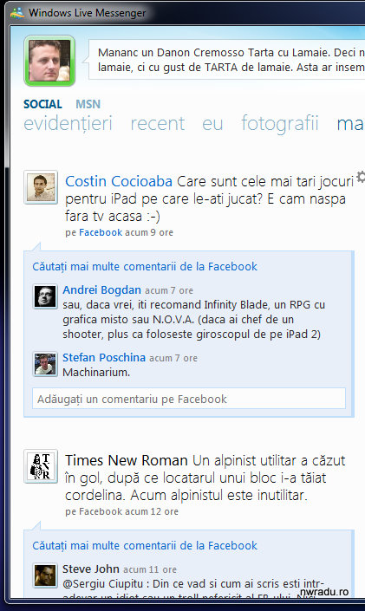
Task: Switch to the SOCIAL tab
Action: tap(42, 104)
